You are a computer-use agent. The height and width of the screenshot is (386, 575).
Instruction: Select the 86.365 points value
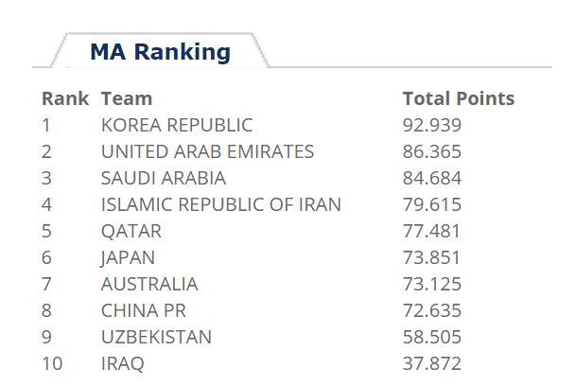(x=432, y=151)
